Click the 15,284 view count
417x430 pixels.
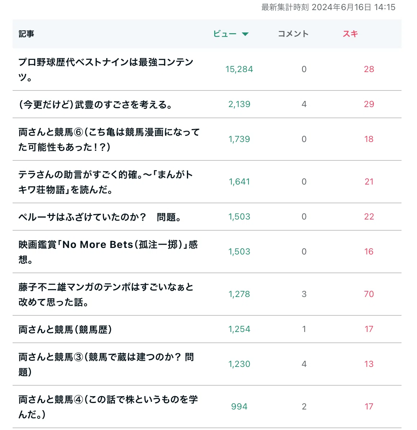tap(239, 69)
